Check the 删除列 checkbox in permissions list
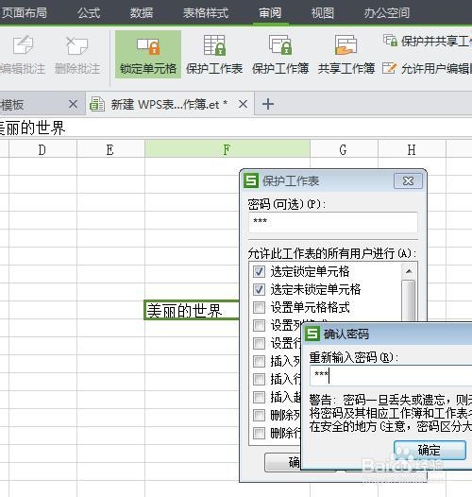 click(x=259, y=415)
